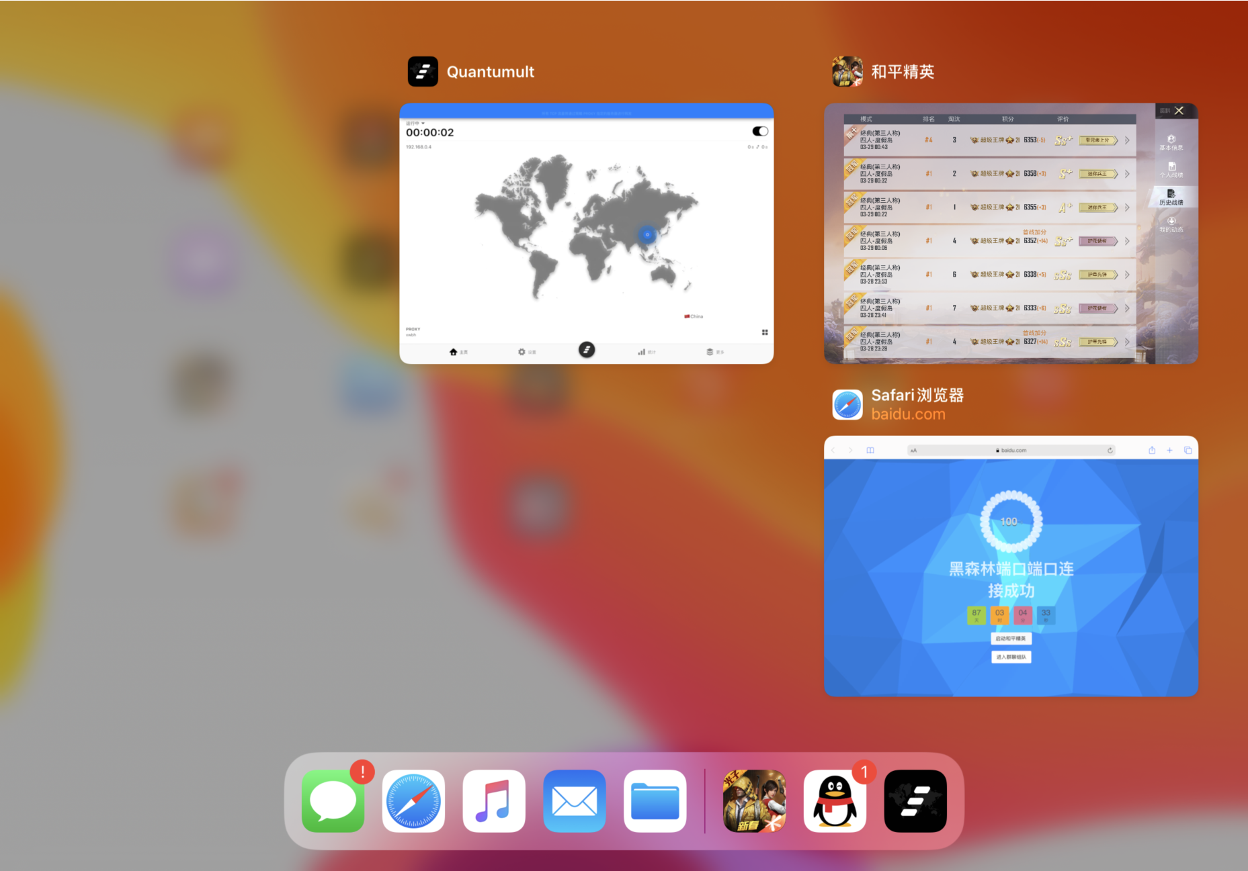Open the 设置 gear tab in Quantumult

[x=527, y=352]
